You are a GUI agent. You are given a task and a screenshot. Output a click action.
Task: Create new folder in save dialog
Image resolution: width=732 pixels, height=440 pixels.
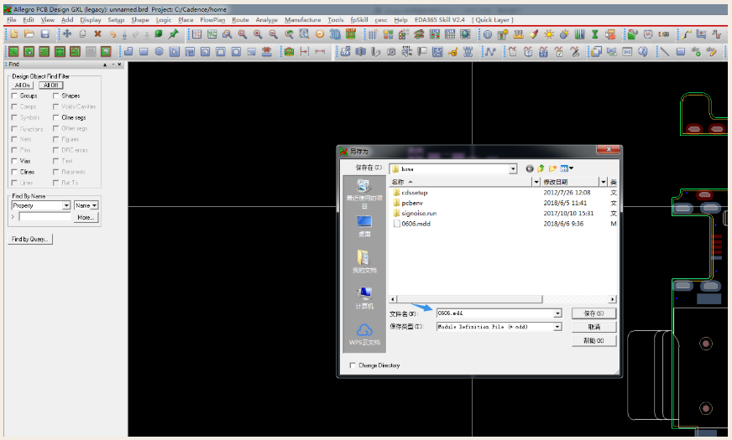pos(552,168)
